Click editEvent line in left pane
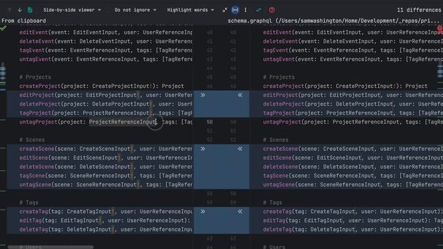The height and width of the screenshot is (249, 443). 106,33
